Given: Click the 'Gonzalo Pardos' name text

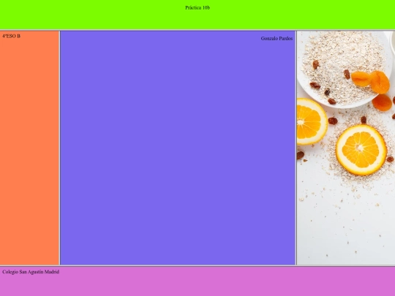Looking at the screenshot, I should point(276,39).
